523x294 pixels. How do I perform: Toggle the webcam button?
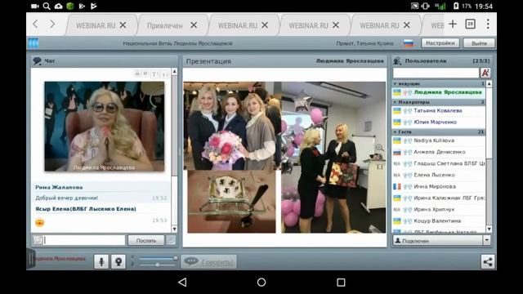[x=118, y=261]
